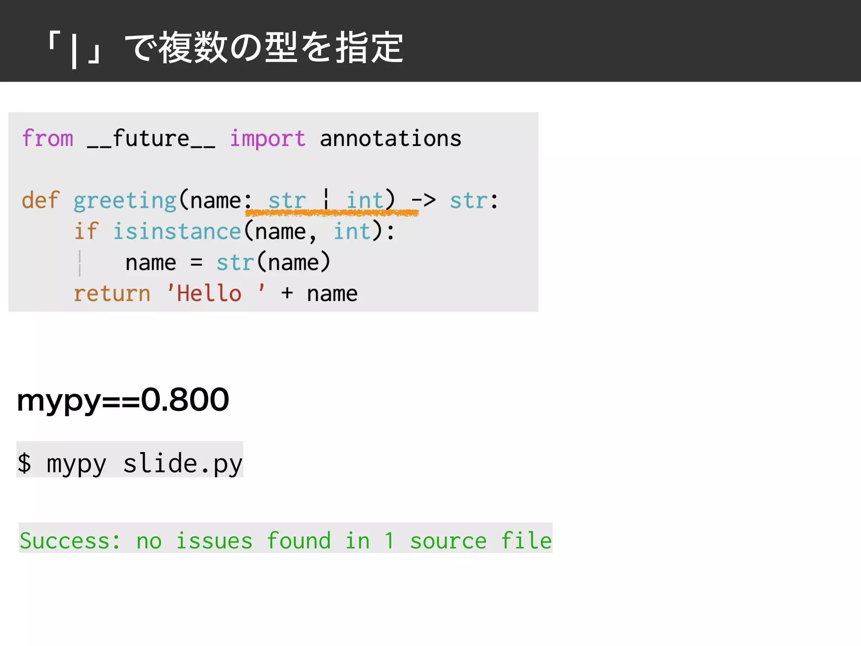The image size is (861, 646).
Task: Click the '+ name' expression after Hello
Action: point(319,294)
